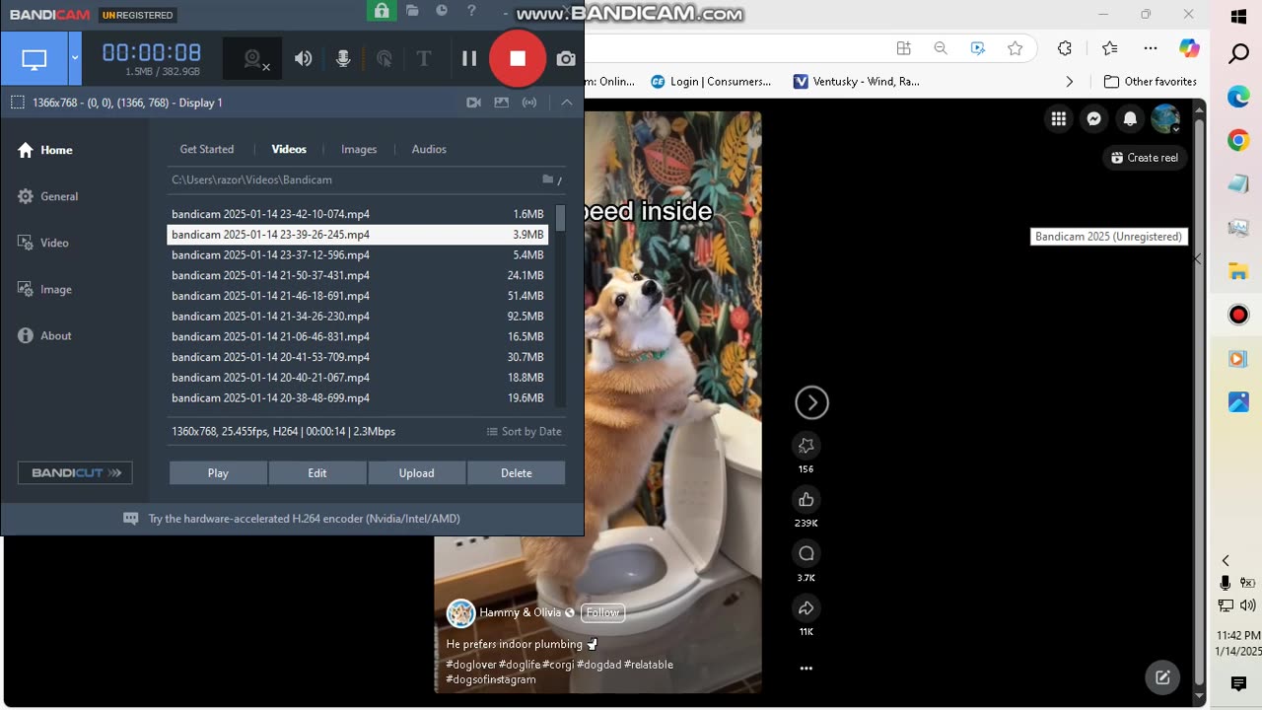Select bandicam 2025-01-14 23-39-26-245.mp4
This screenshot has width=1262, height=710.
pos(358,235)
